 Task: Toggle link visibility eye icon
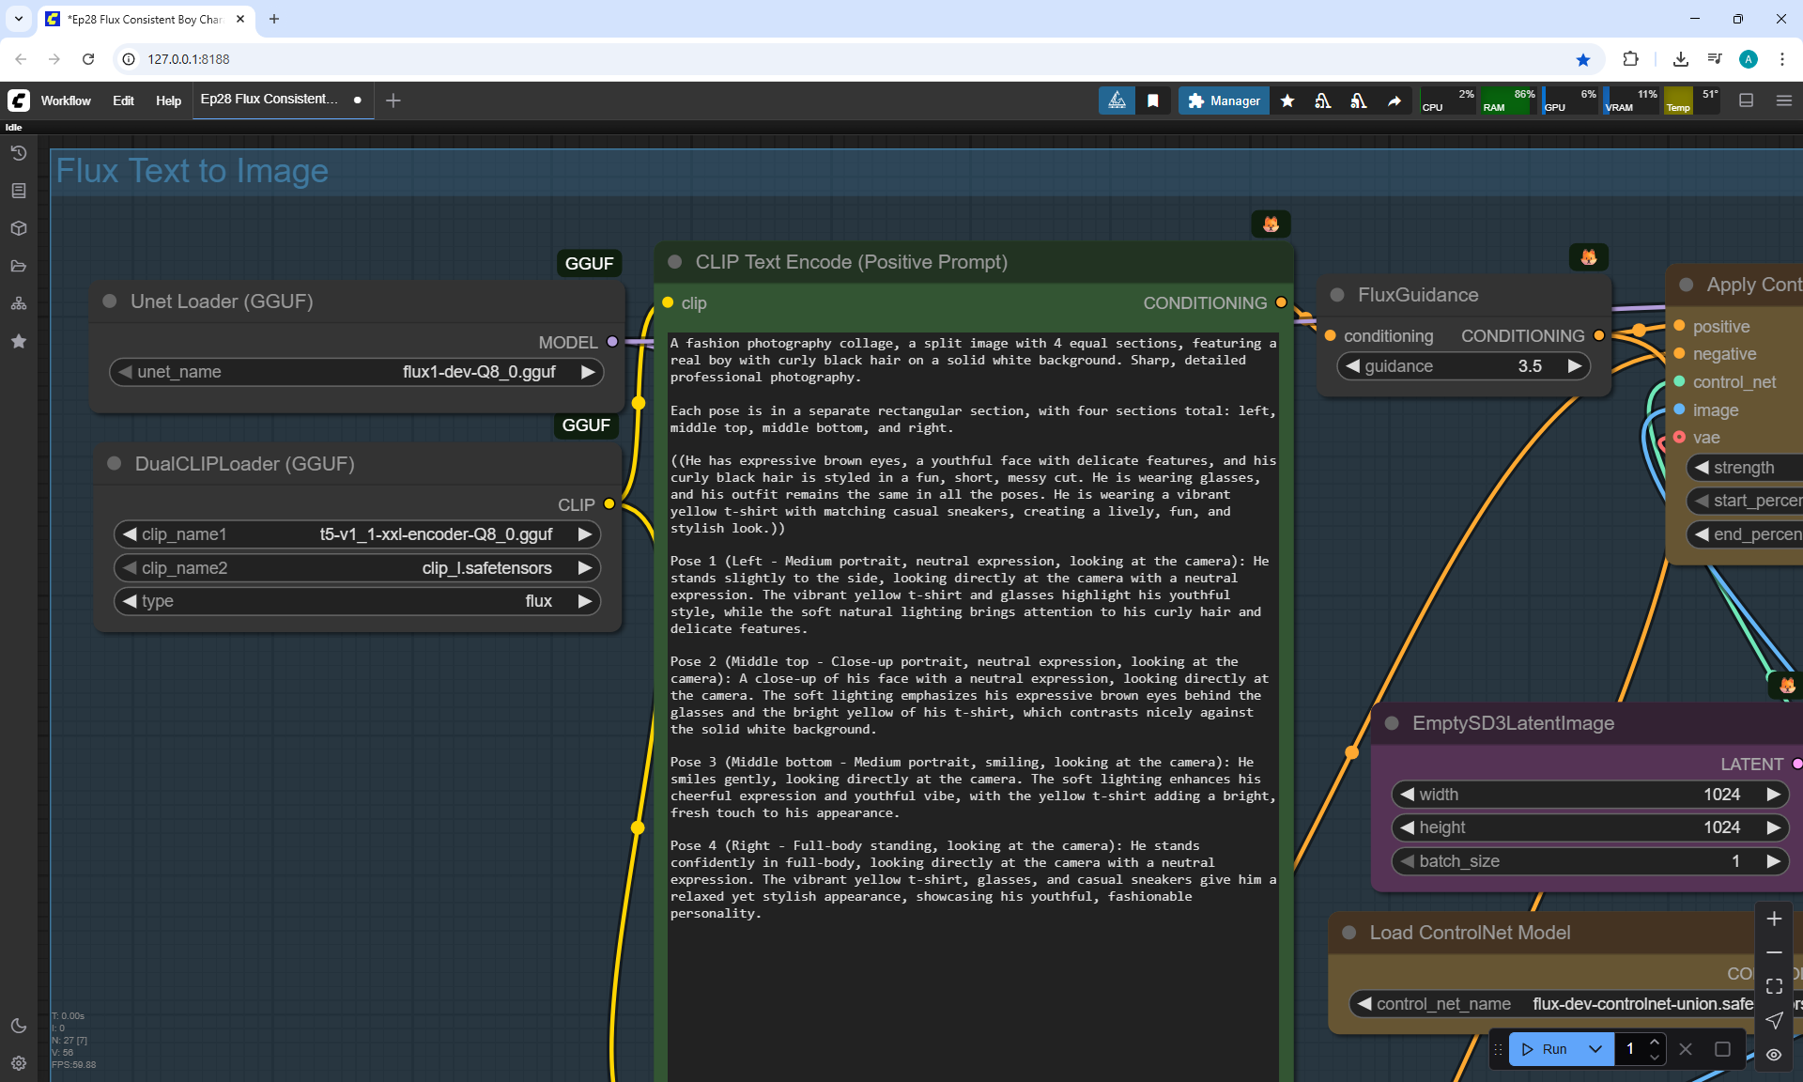[1774, 1055]
